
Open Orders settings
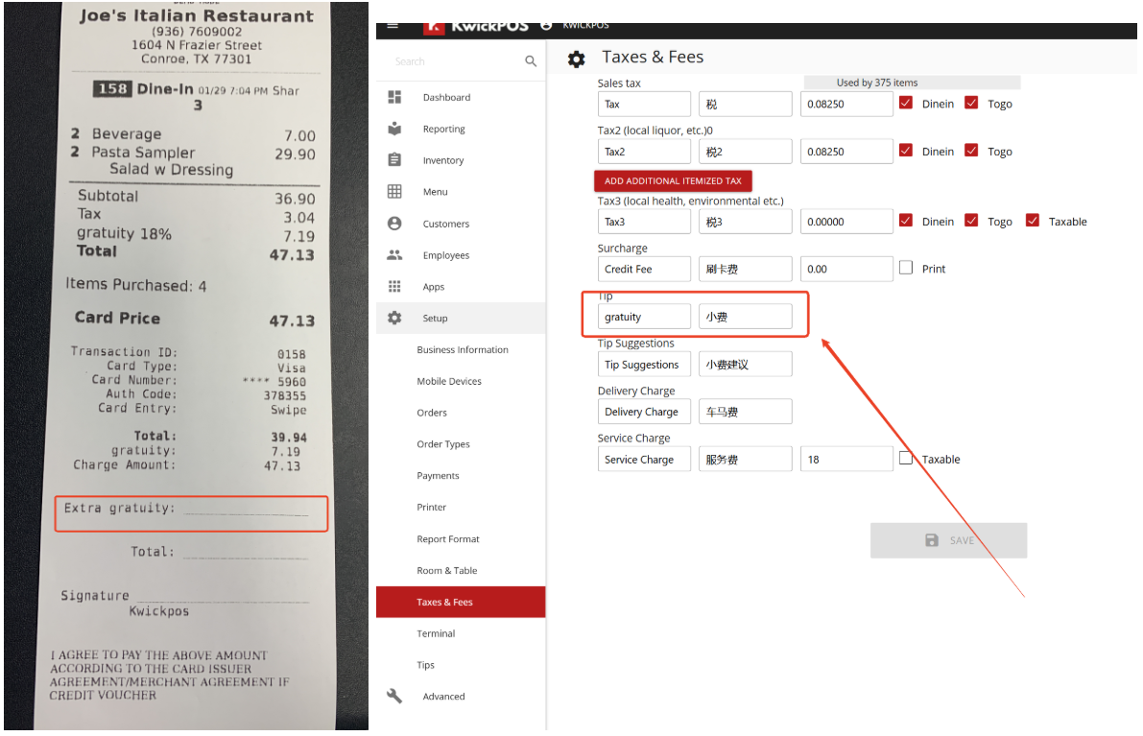[461, 413]
